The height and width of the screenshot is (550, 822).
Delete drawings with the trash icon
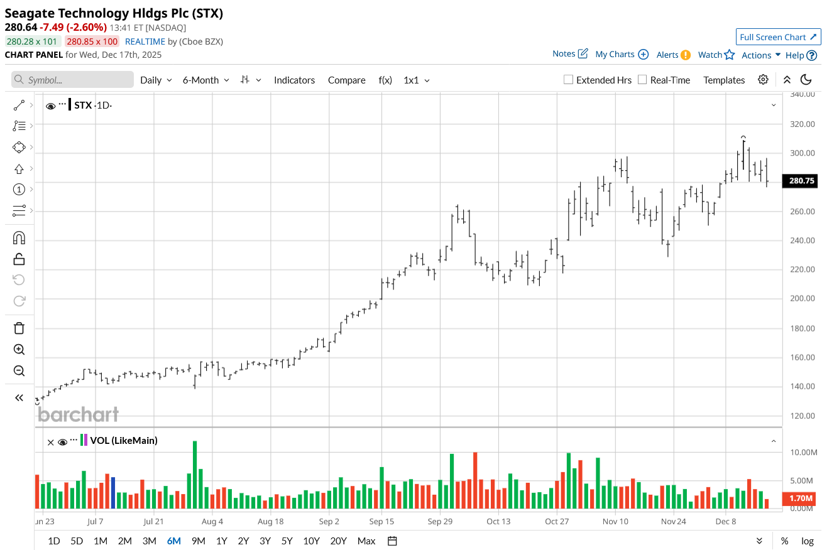(x=19, y=328)
